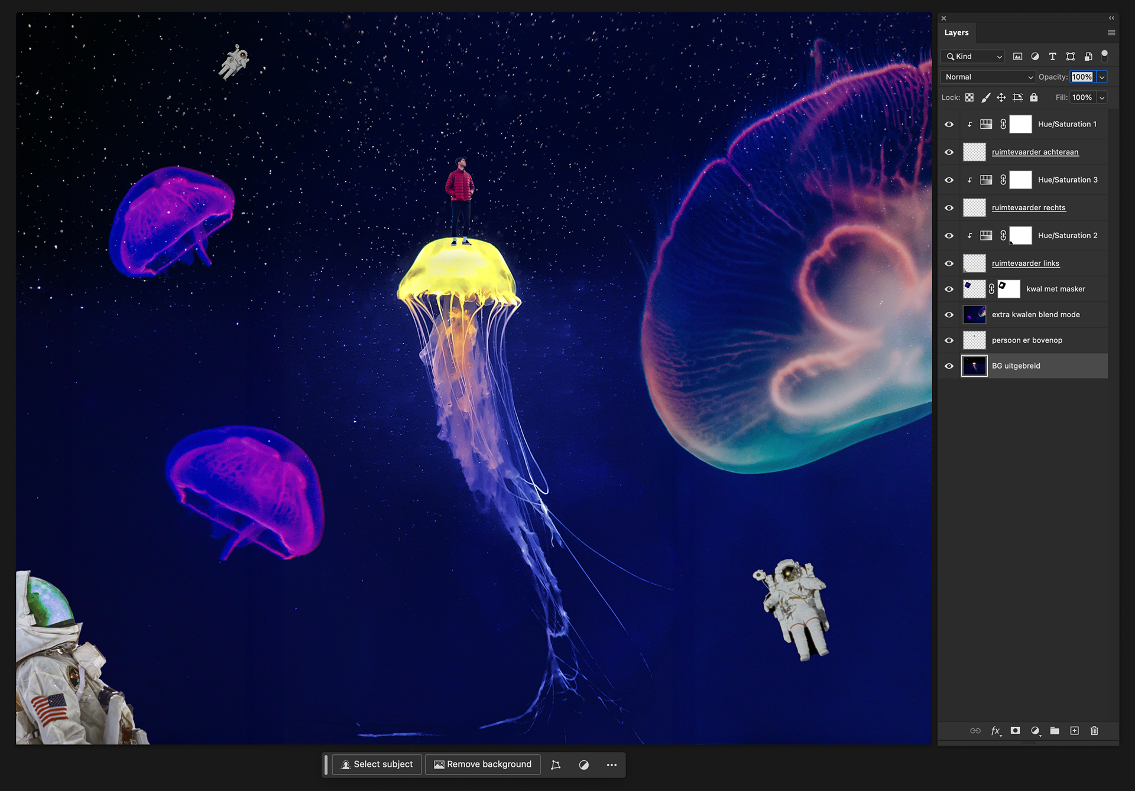
Task: Click the Remove background button
Action: [482, 764]
